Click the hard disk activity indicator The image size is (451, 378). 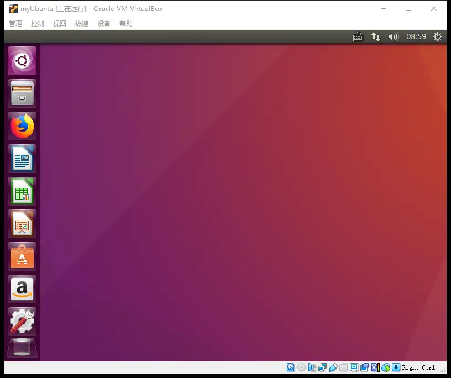click(x=291, y=368)
